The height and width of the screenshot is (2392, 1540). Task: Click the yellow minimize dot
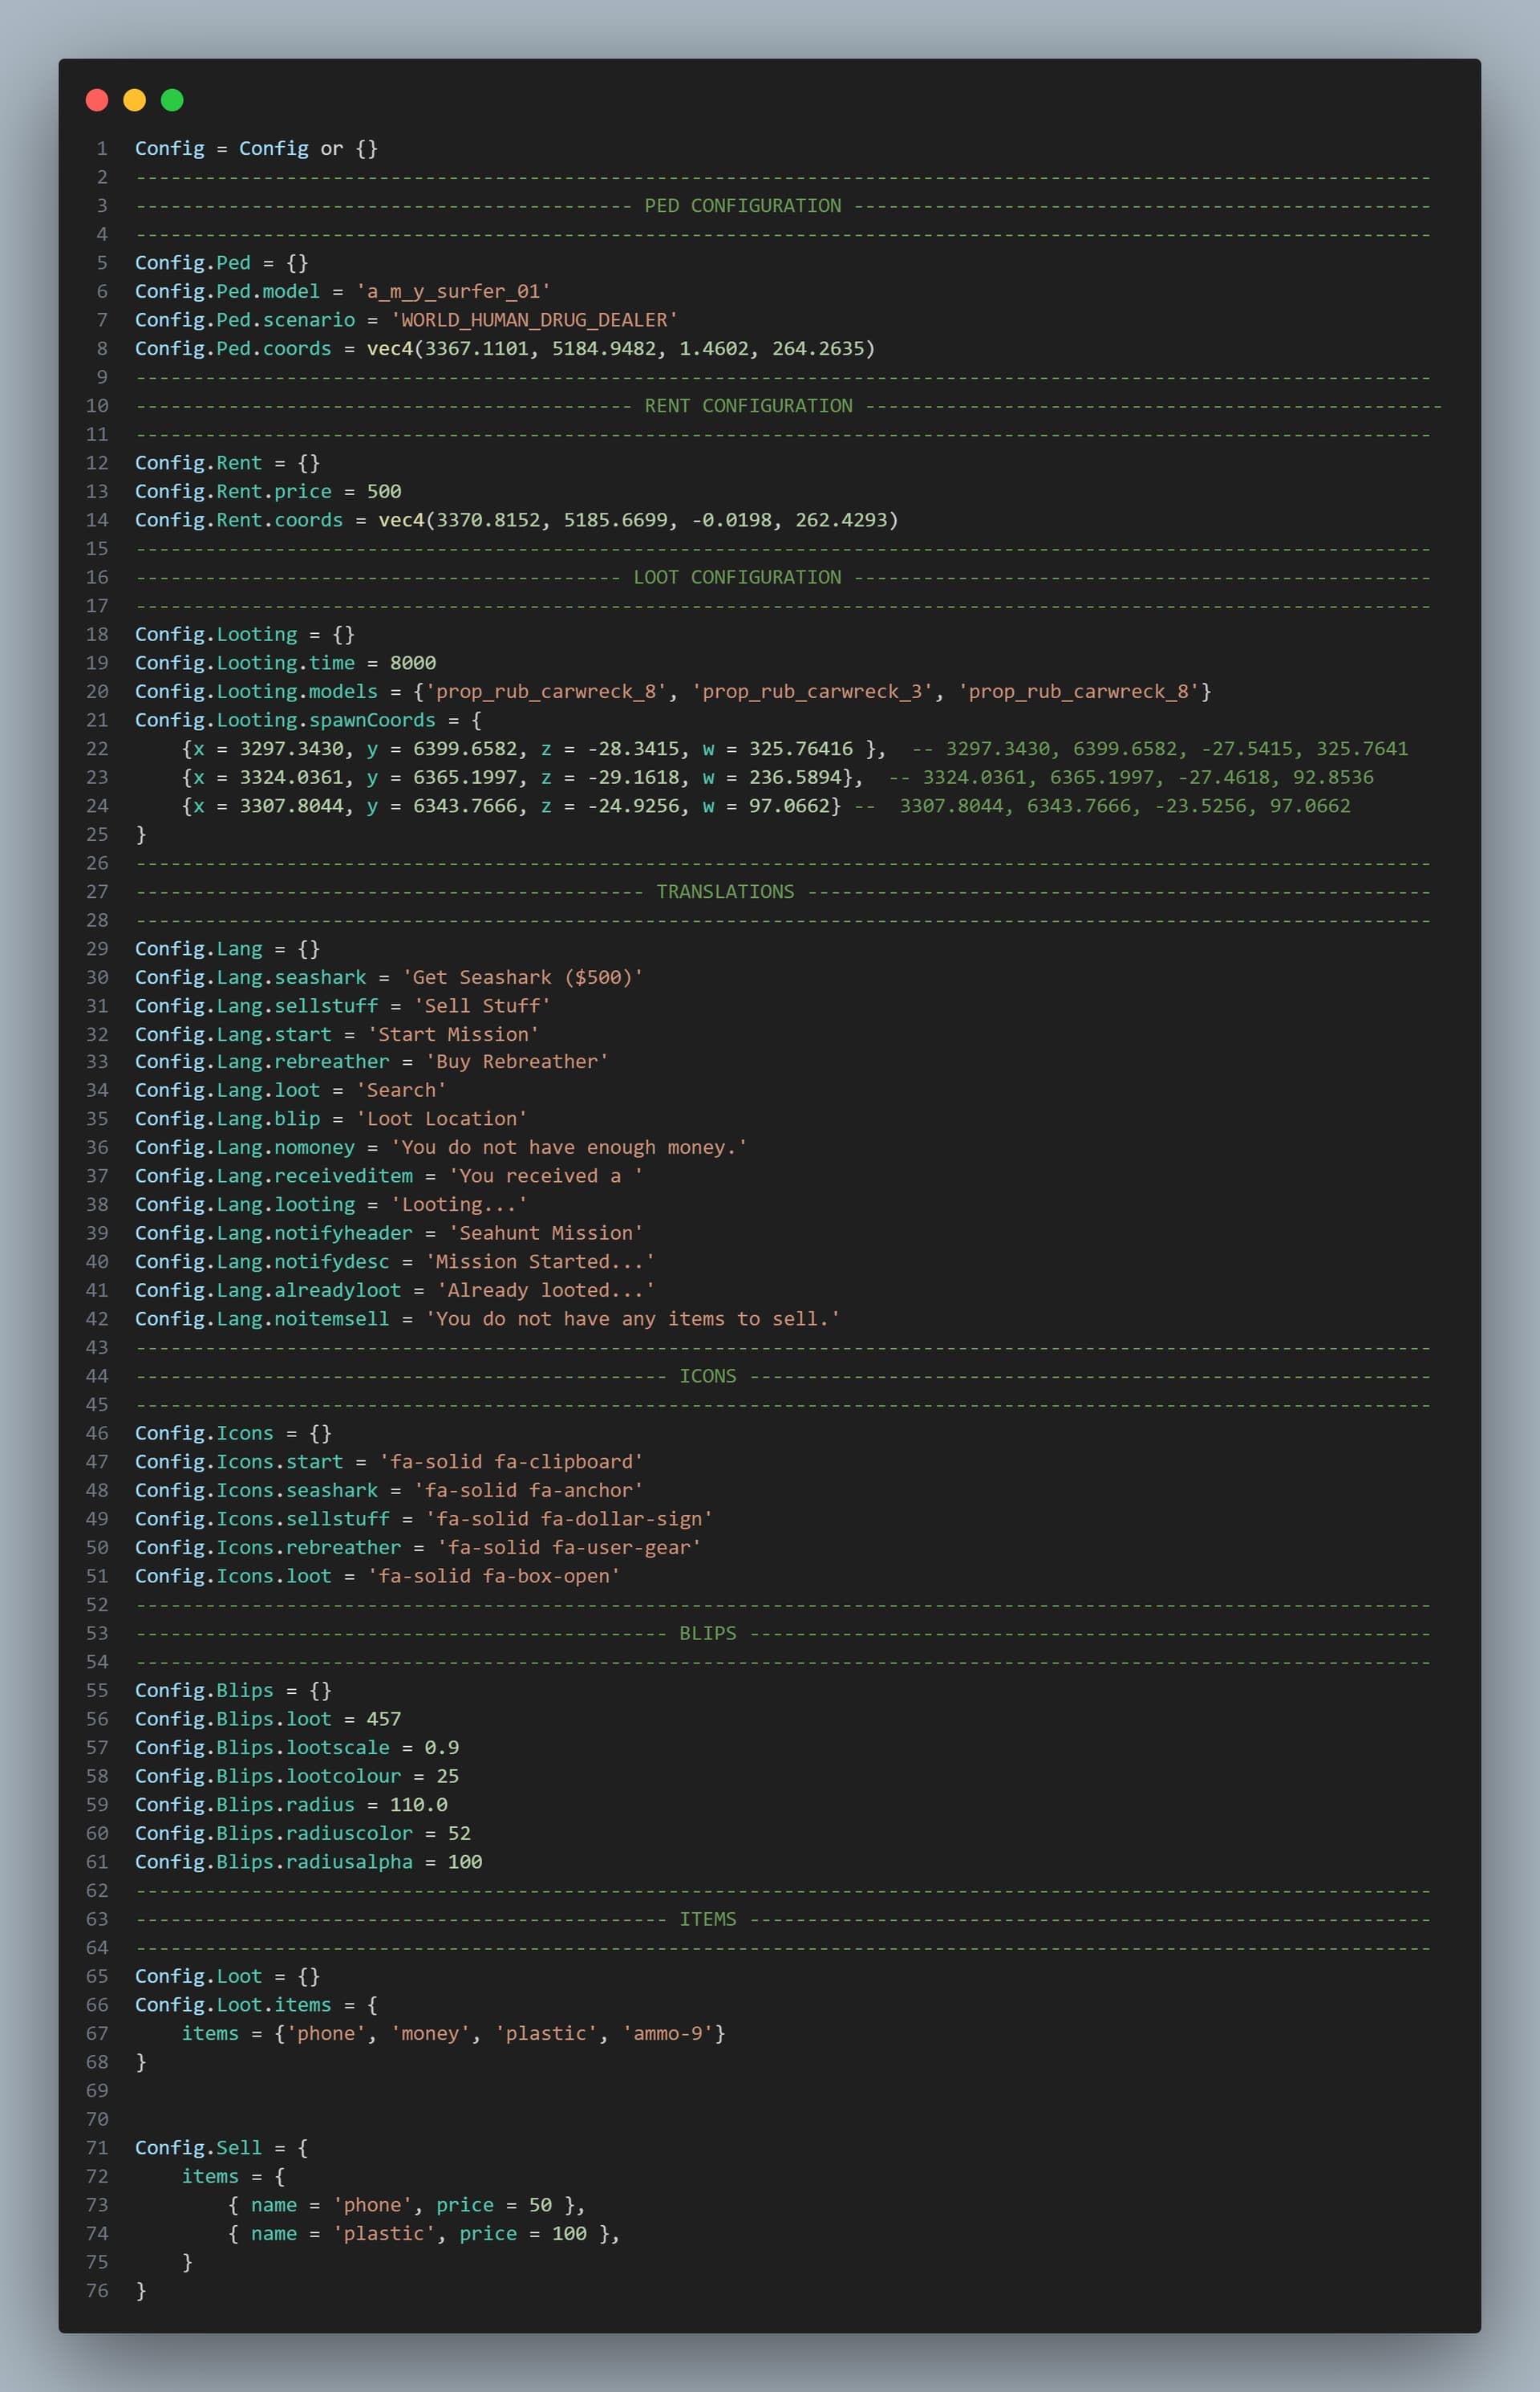(x=134, y=100)
